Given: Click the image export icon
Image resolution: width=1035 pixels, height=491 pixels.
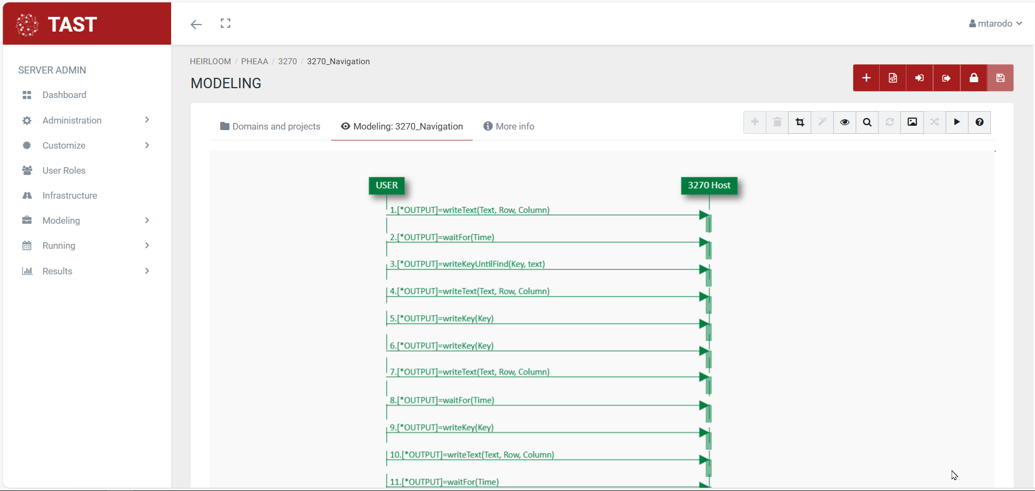Looking at the screenshot, I should [912, 122].
